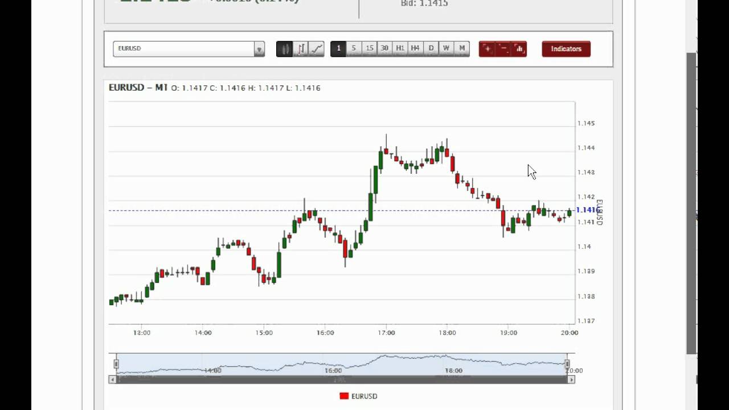Select the 15-minute timeframe
The height and width of the screenshot is (410, 729).
click(x=369, y=48)
